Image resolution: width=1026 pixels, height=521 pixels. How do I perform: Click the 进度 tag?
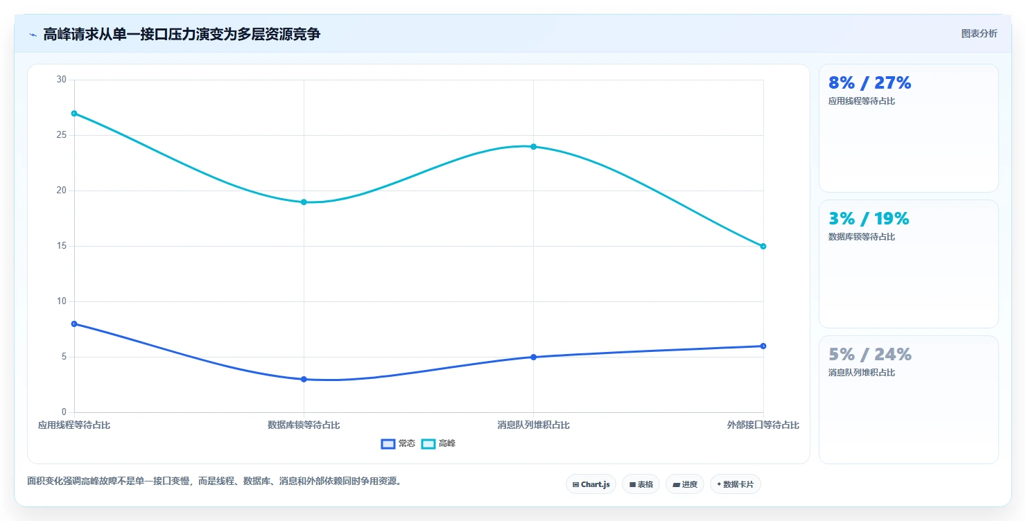pos(684,484)
